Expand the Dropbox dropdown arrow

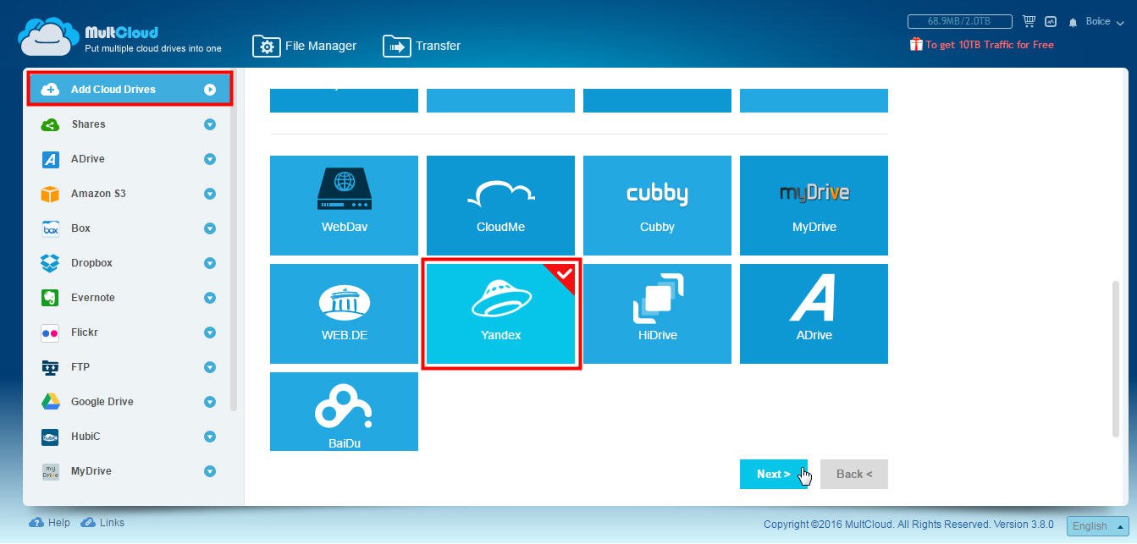210,263
